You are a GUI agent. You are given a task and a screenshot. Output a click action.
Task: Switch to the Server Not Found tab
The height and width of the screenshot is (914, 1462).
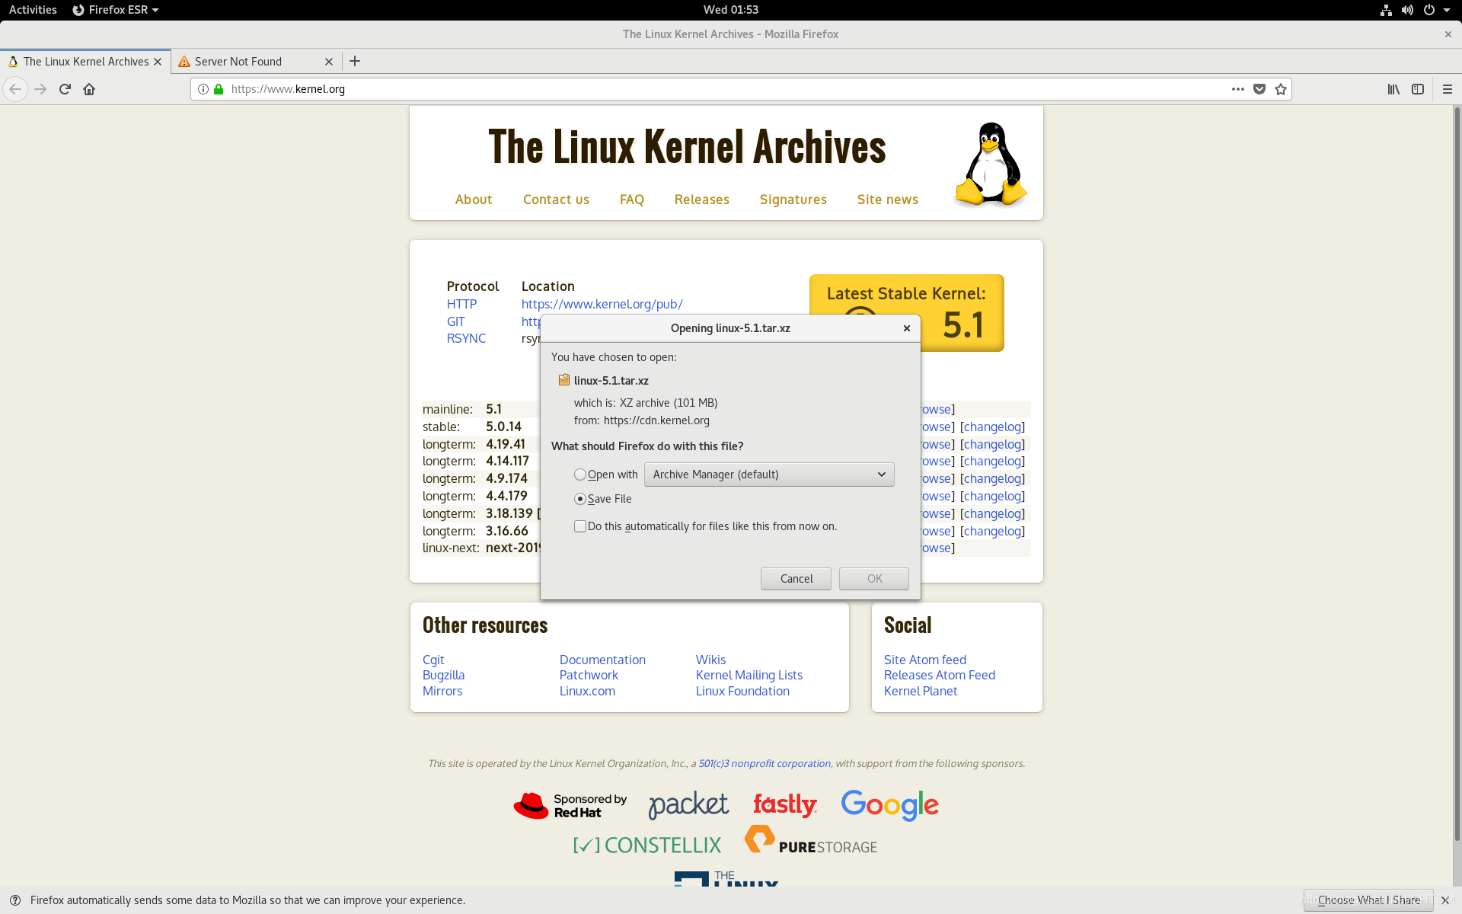[x=257, y=62]
